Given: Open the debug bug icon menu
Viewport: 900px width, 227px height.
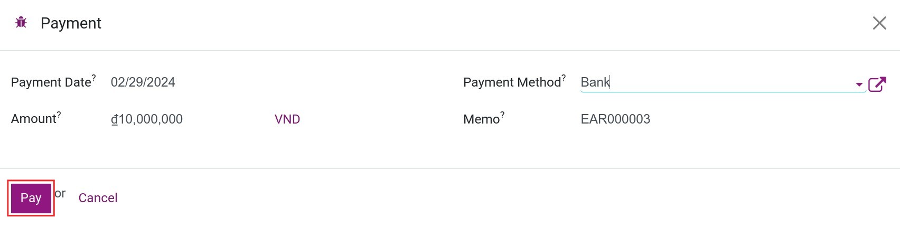Looking at the screenshot, I should (21, 23).
